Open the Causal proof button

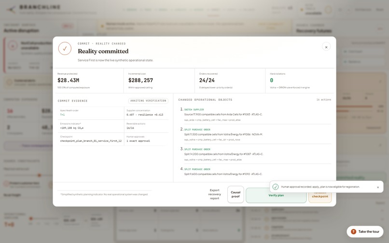[236, 194]
